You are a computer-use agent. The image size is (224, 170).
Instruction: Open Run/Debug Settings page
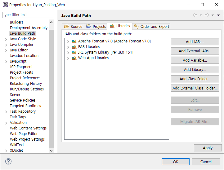coord(27,89)
